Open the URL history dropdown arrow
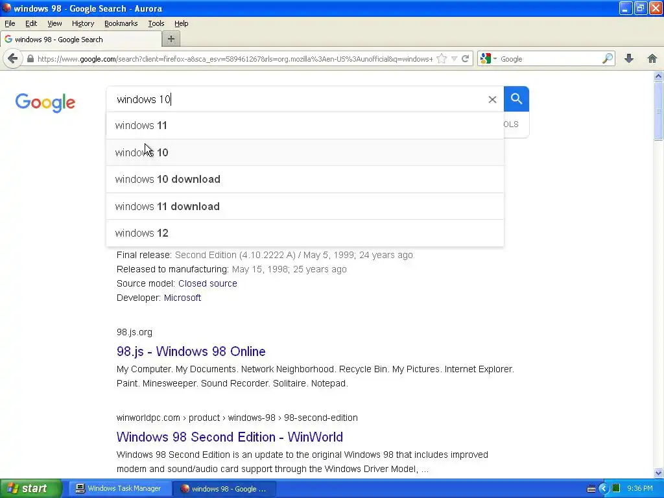This screenshot has width=664, height=498. coord(454,59)
